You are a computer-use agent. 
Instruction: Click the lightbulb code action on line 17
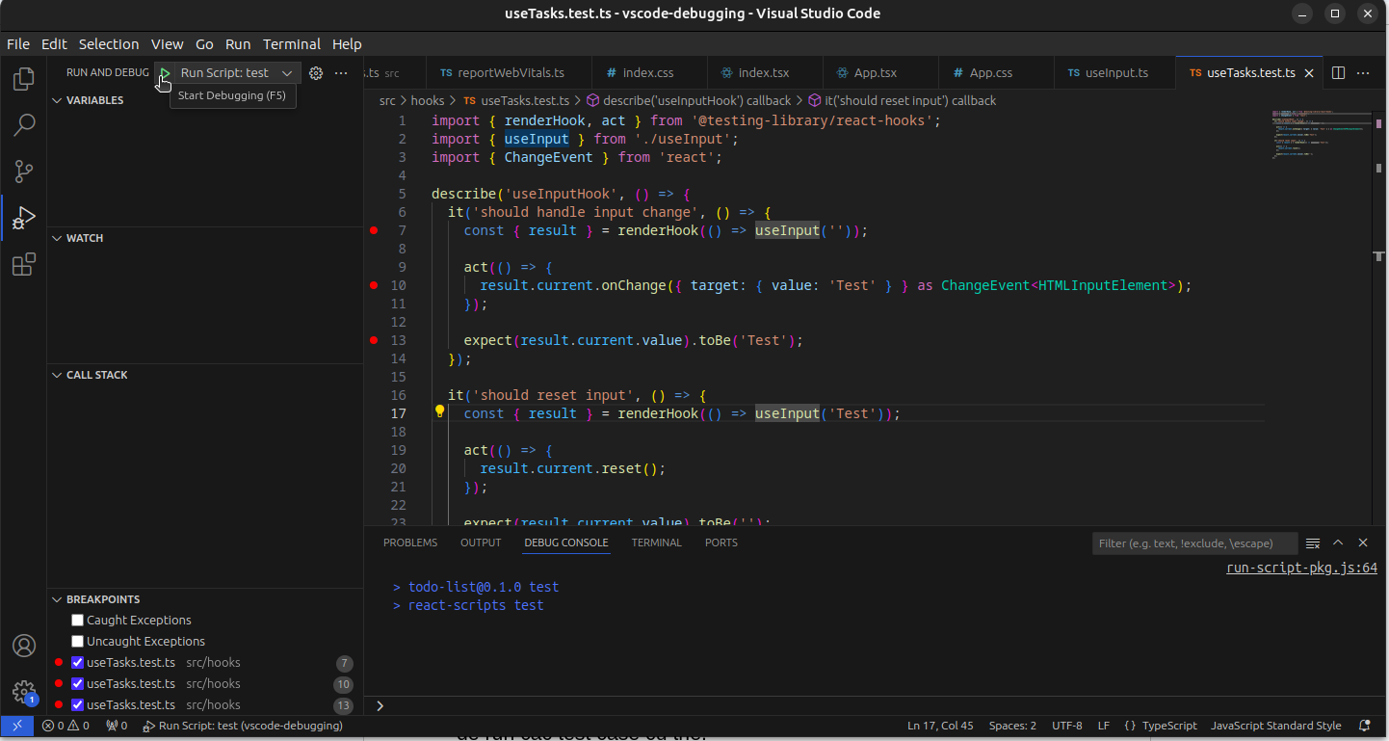click(439, 412)
